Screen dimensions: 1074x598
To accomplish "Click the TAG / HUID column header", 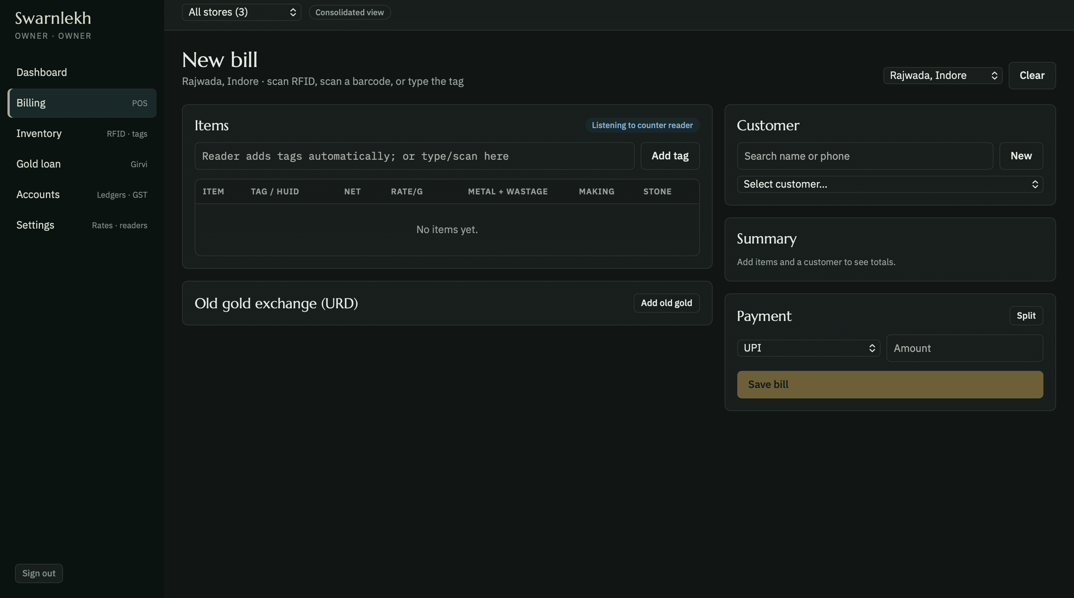I will [275, 191].
